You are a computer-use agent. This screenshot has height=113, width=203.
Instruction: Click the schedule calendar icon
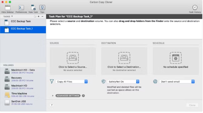tap(175, 58)
